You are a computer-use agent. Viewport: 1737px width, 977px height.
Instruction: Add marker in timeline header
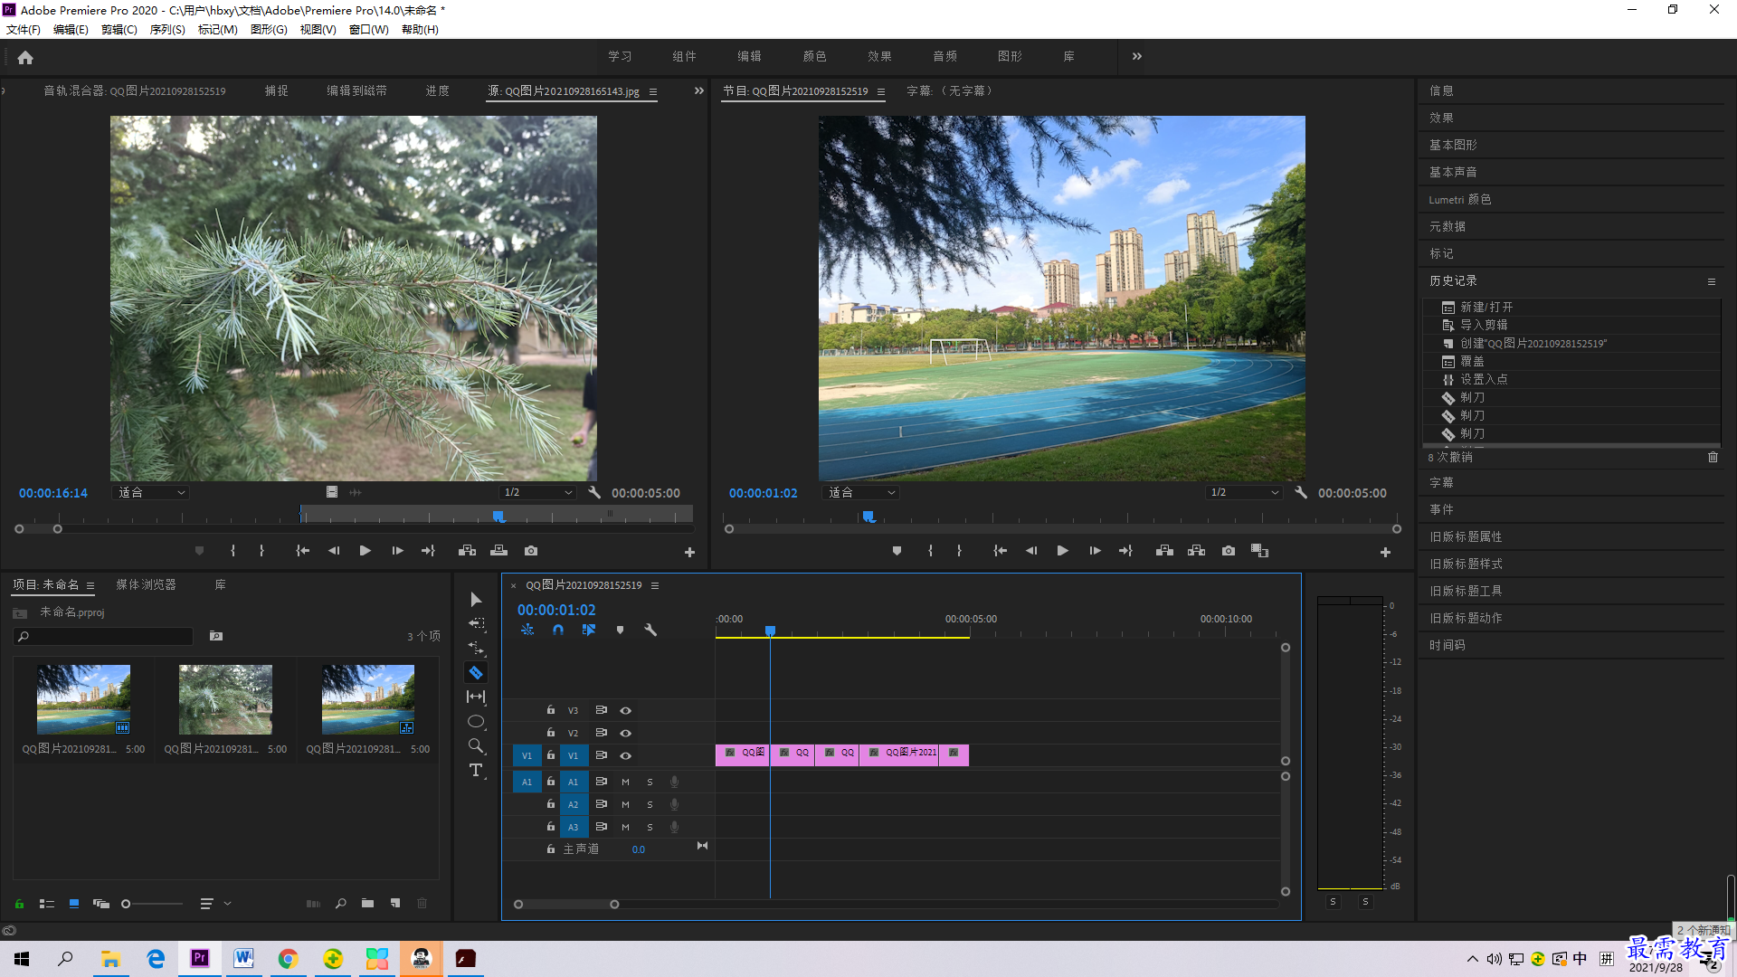(620, 630)
